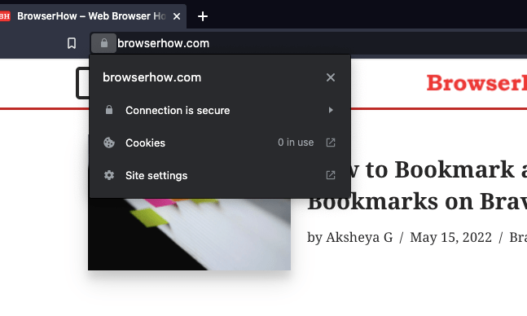Click the May 15, 2022 post date
Screen dimensions: 527x316
pos(450,237)
